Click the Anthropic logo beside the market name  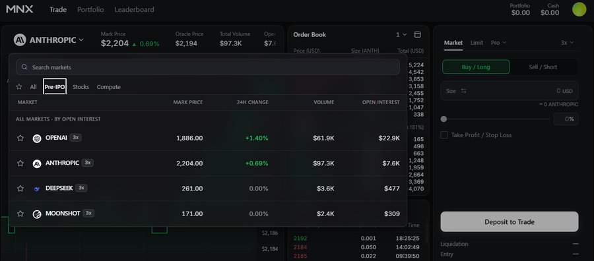coord(20,40)
